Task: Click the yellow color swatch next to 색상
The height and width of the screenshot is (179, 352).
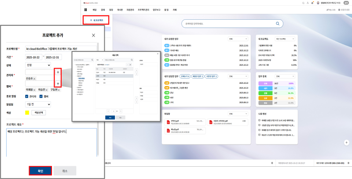Action: point(27,113)
